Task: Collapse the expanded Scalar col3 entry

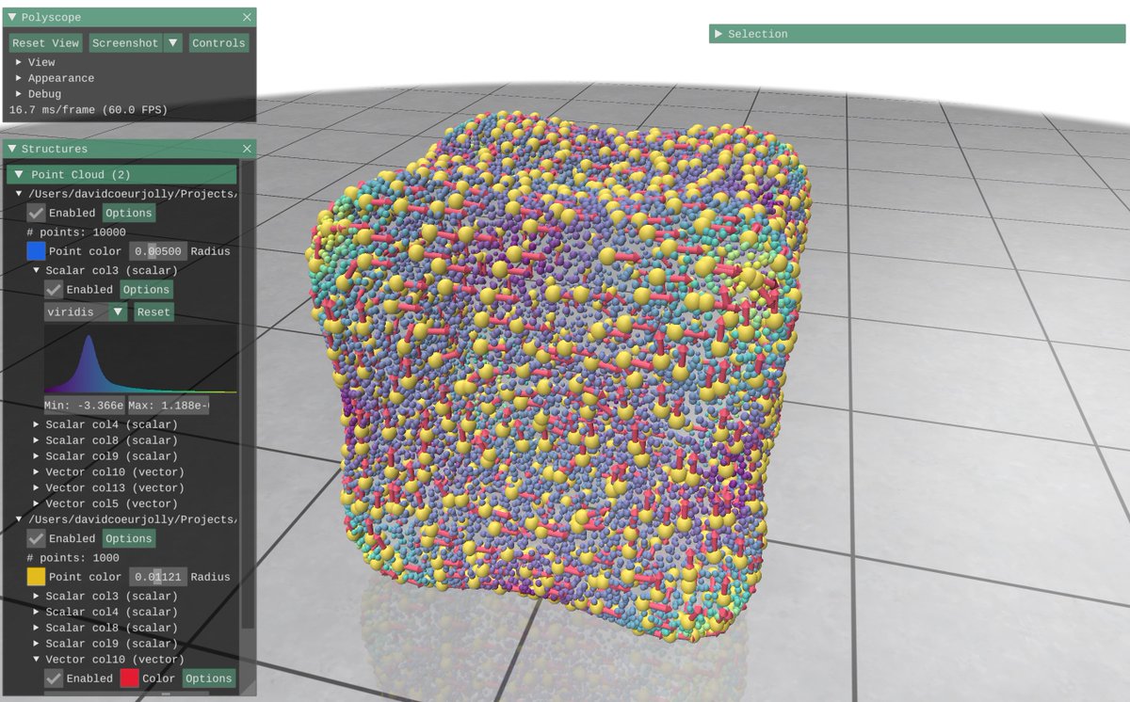Action: pos(37,270)
